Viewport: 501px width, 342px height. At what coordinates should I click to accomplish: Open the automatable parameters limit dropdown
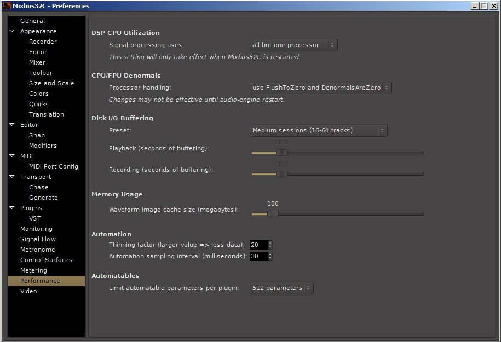coord(281,288)
